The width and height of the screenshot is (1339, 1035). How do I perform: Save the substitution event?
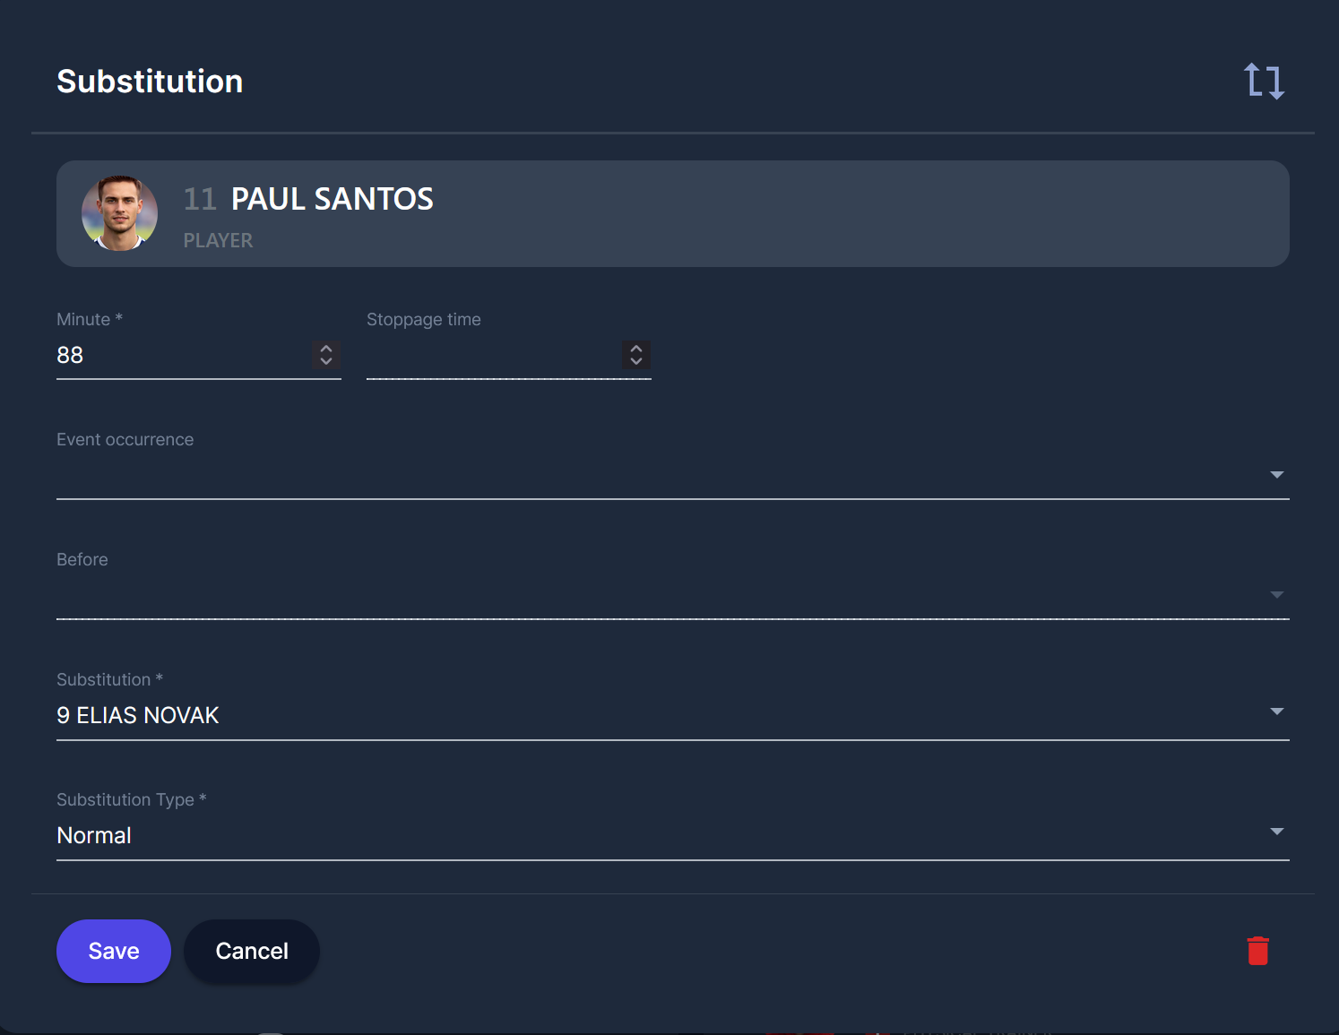coord(114,951)
